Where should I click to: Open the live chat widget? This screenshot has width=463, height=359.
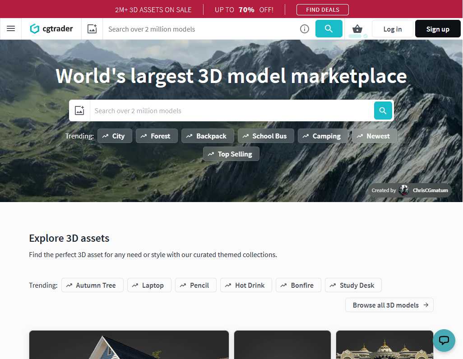(x=444, y=341)
